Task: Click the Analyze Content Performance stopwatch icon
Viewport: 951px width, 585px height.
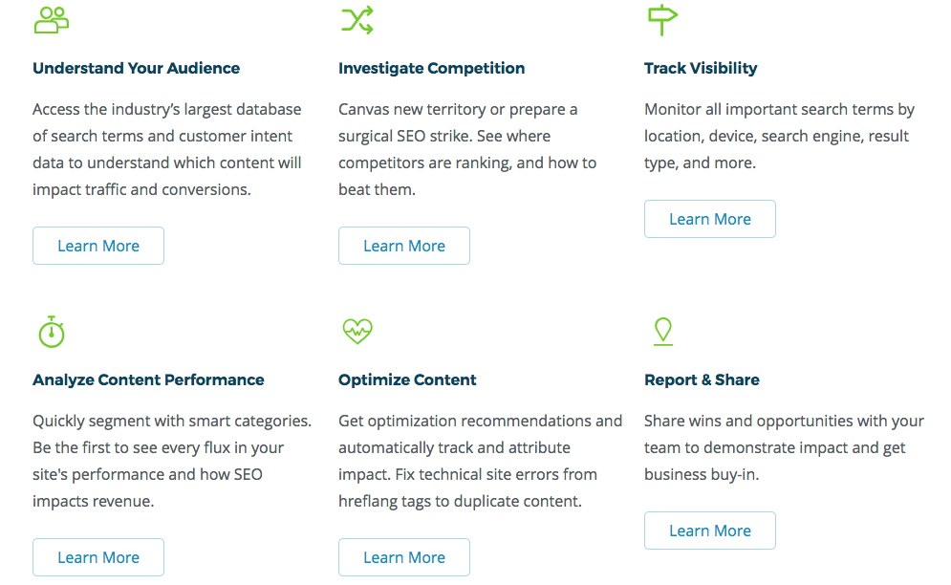Action: 51,331
